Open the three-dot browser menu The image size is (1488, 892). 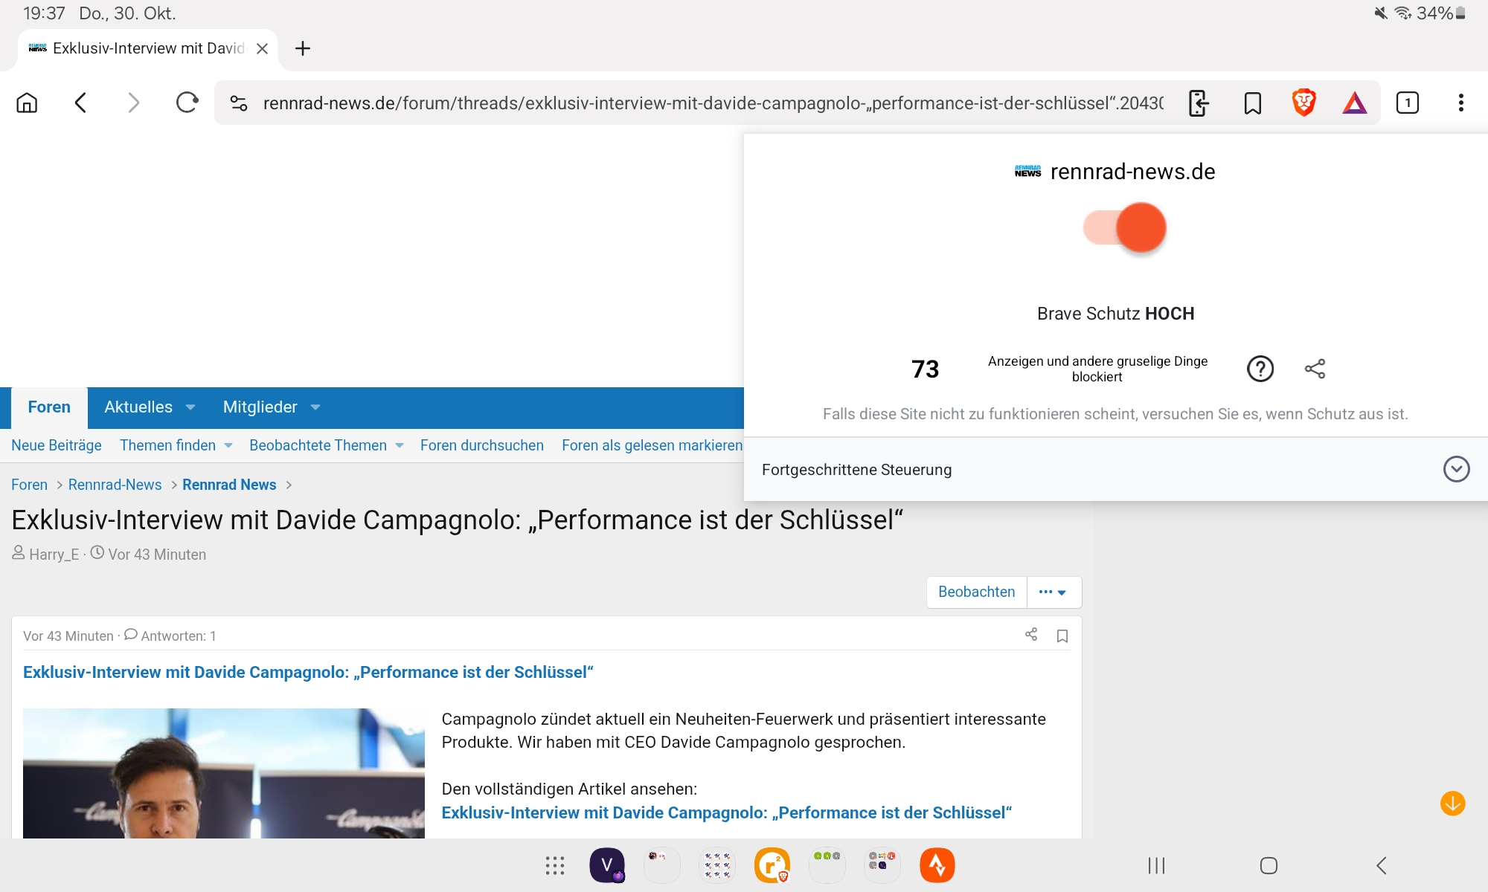[x=1460, y=103]
